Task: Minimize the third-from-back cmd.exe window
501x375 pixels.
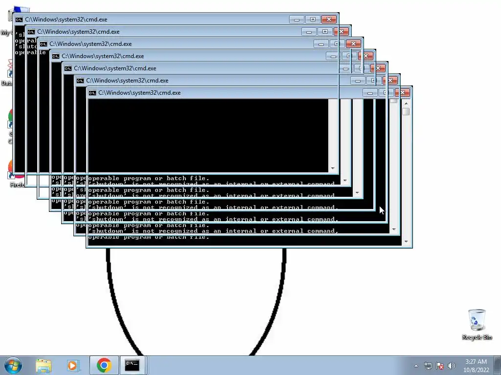Action: point(321,44)
